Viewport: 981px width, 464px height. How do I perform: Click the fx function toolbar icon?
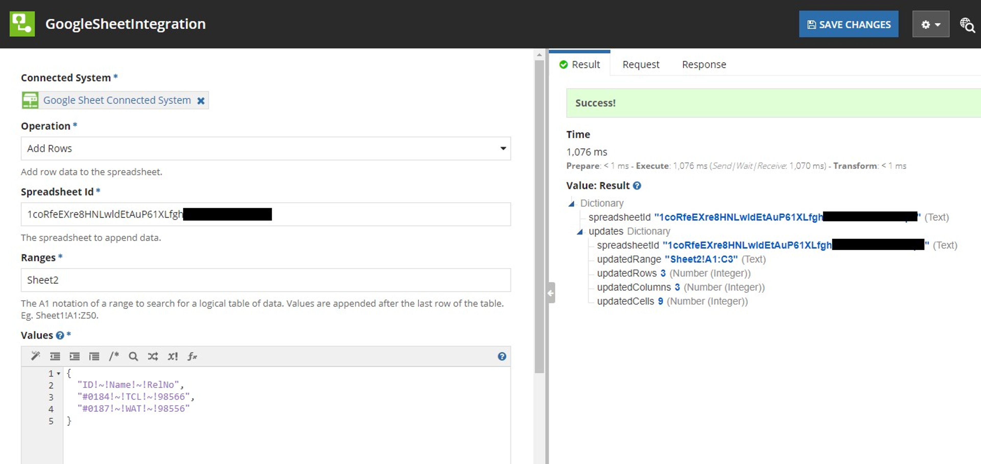(x=192, y=356)
